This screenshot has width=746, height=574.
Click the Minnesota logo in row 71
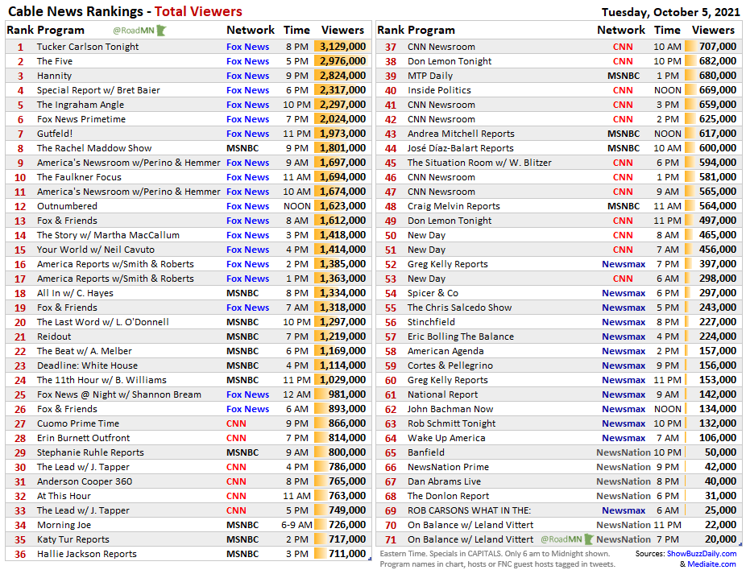coord(589,539)
